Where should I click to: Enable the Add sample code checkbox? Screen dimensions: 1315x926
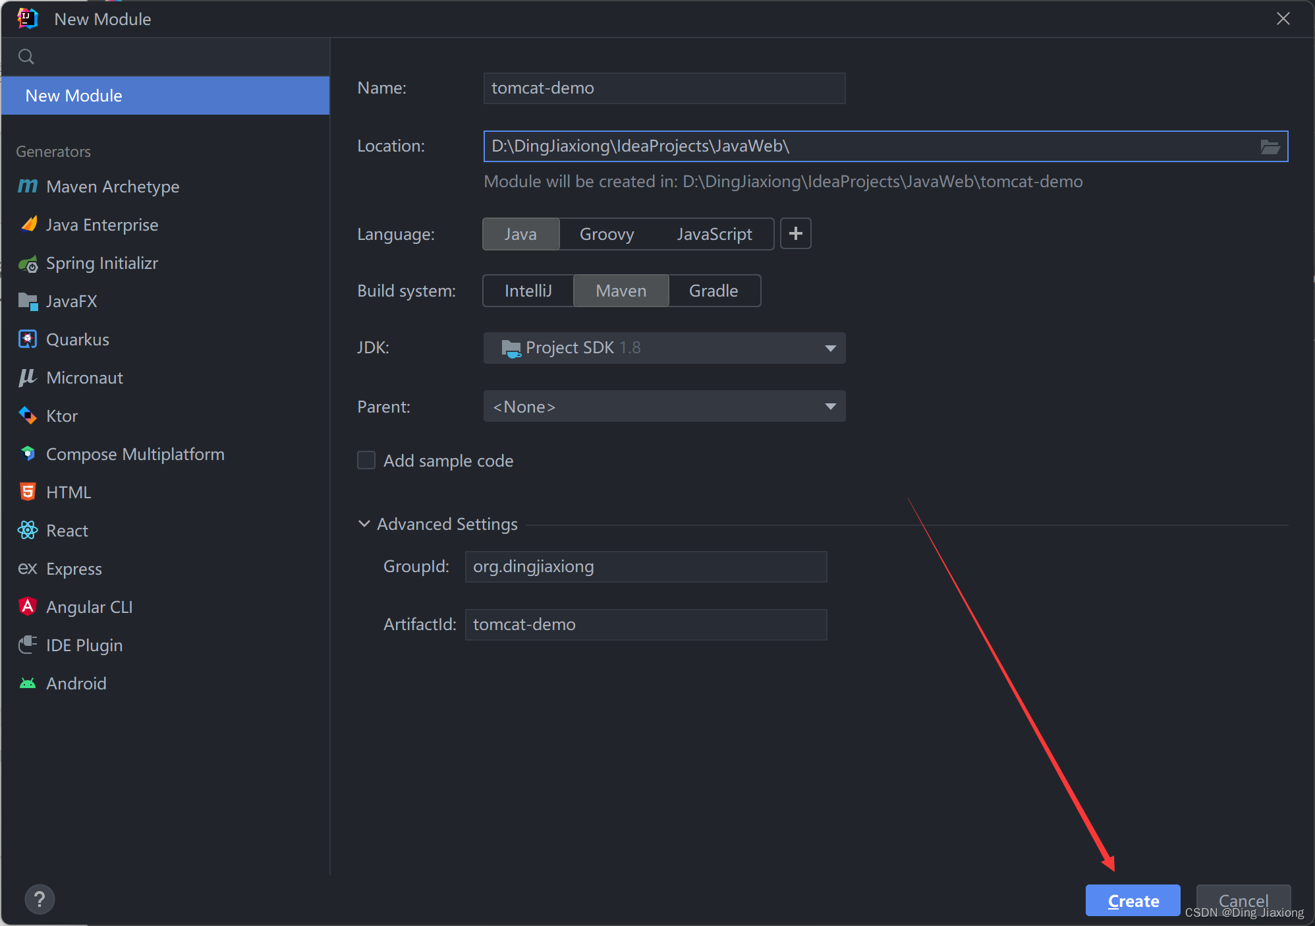point(366,460)
